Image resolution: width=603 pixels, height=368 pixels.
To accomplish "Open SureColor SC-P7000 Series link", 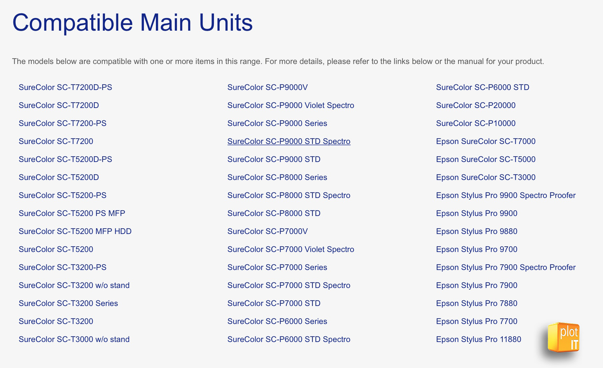I will pos(277,267).
